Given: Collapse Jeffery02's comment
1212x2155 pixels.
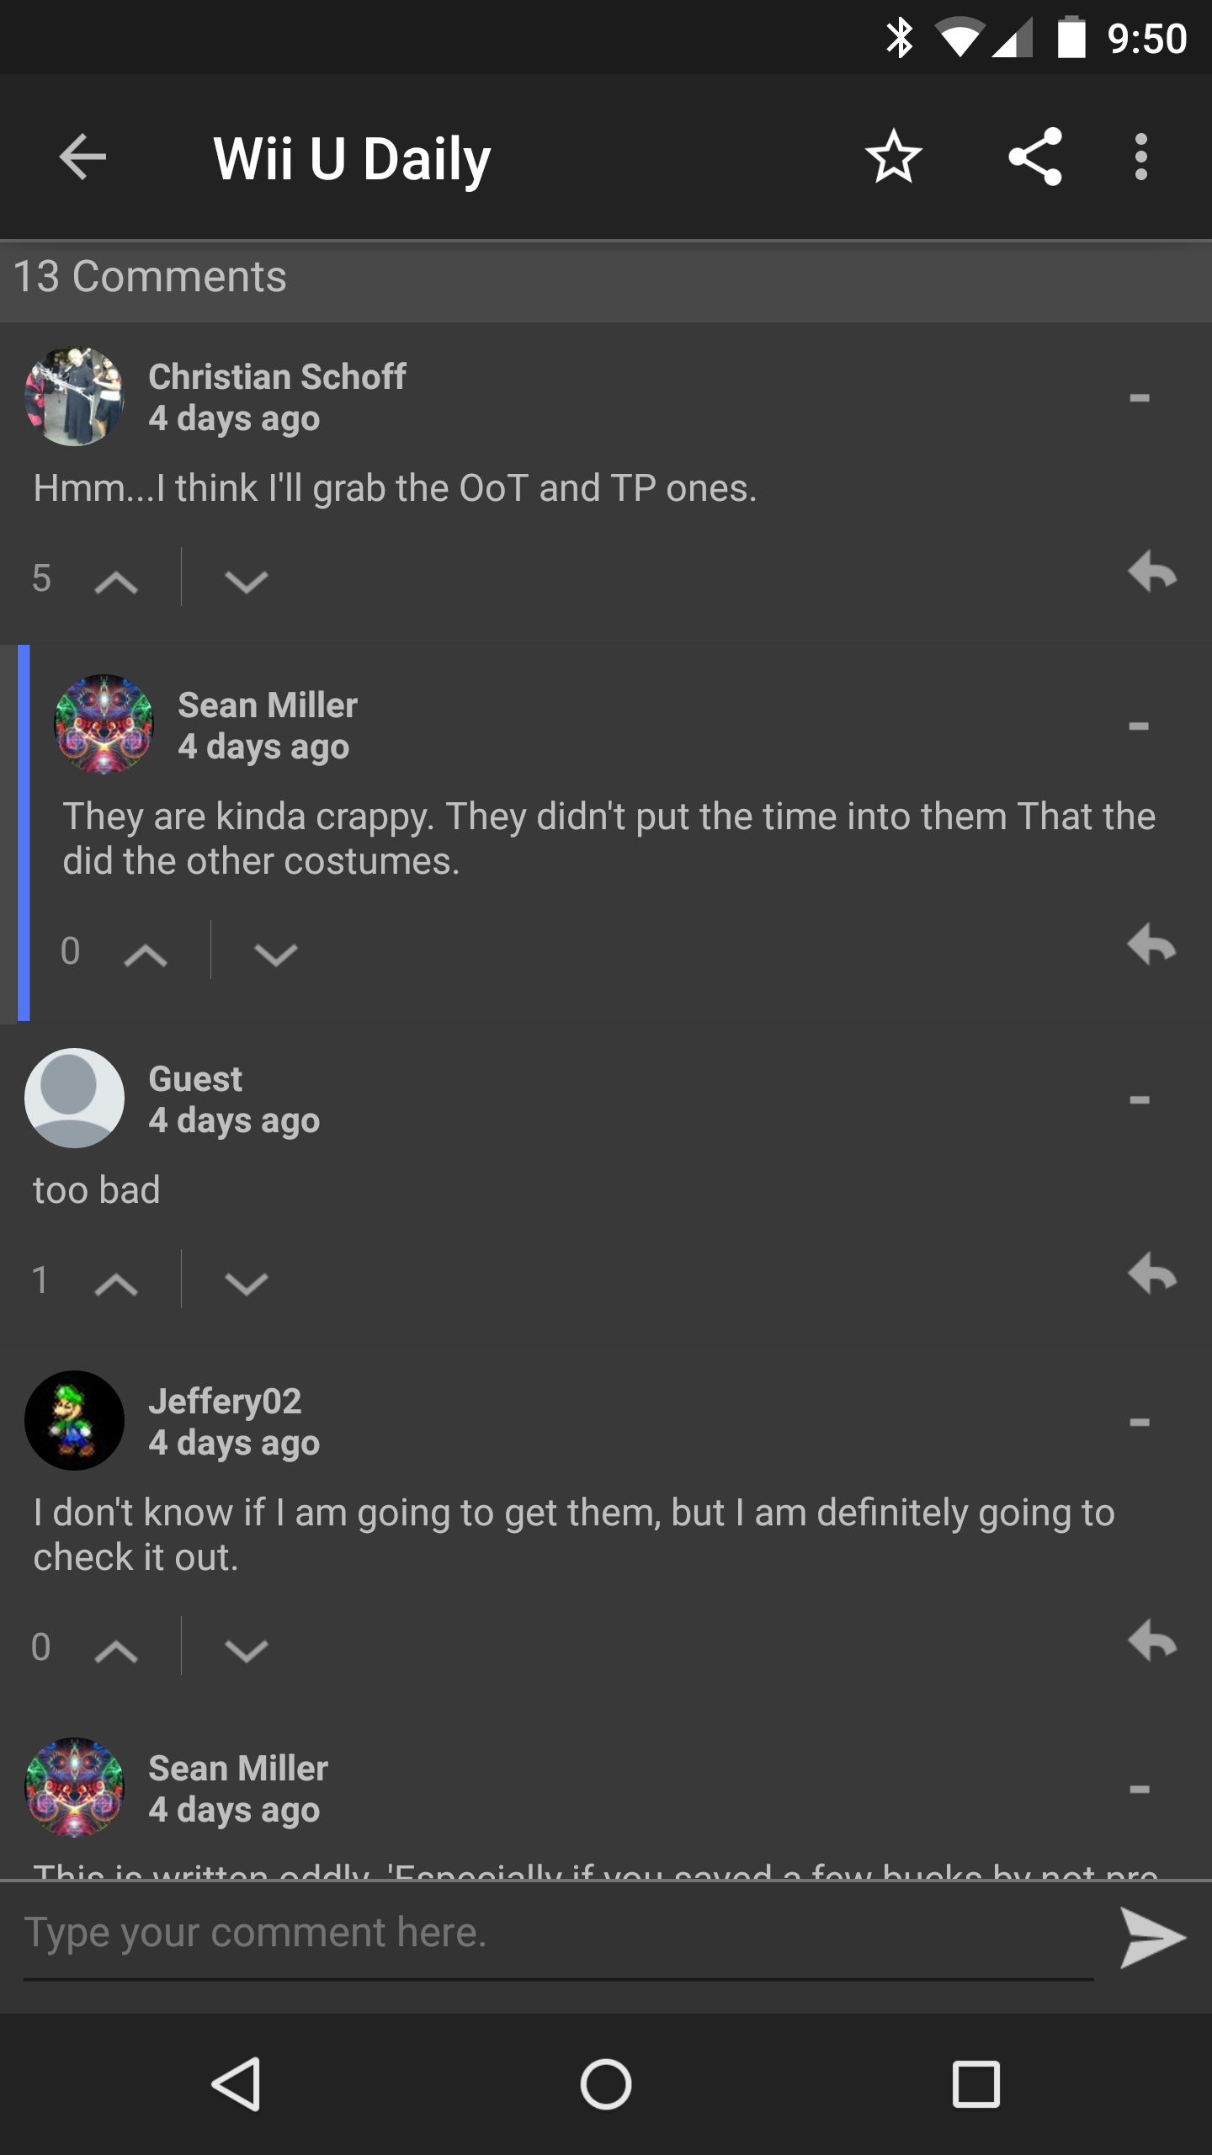Looking at the screenshot, I should 1140,1422.
